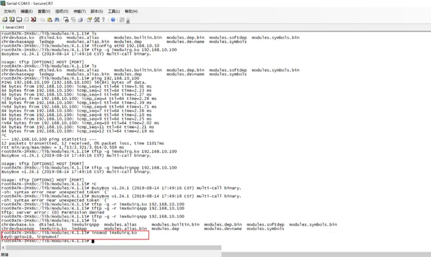Click the terminal cursor at last prompt
This screenshot has height=257, width=431.
pyautogui.click(x=93, y=241)
